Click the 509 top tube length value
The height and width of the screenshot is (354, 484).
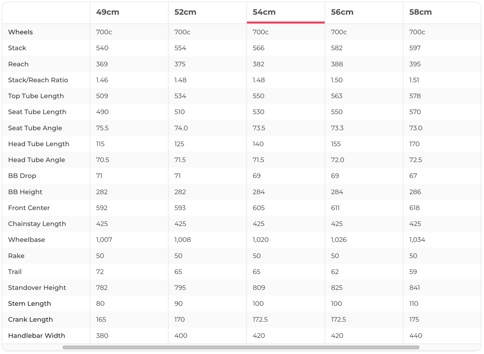[x=102, y=96]
